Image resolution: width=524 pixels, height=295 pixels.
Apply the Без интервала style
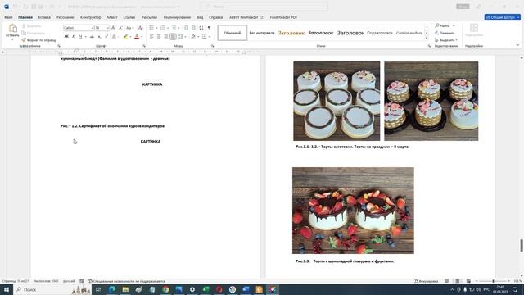262,33
